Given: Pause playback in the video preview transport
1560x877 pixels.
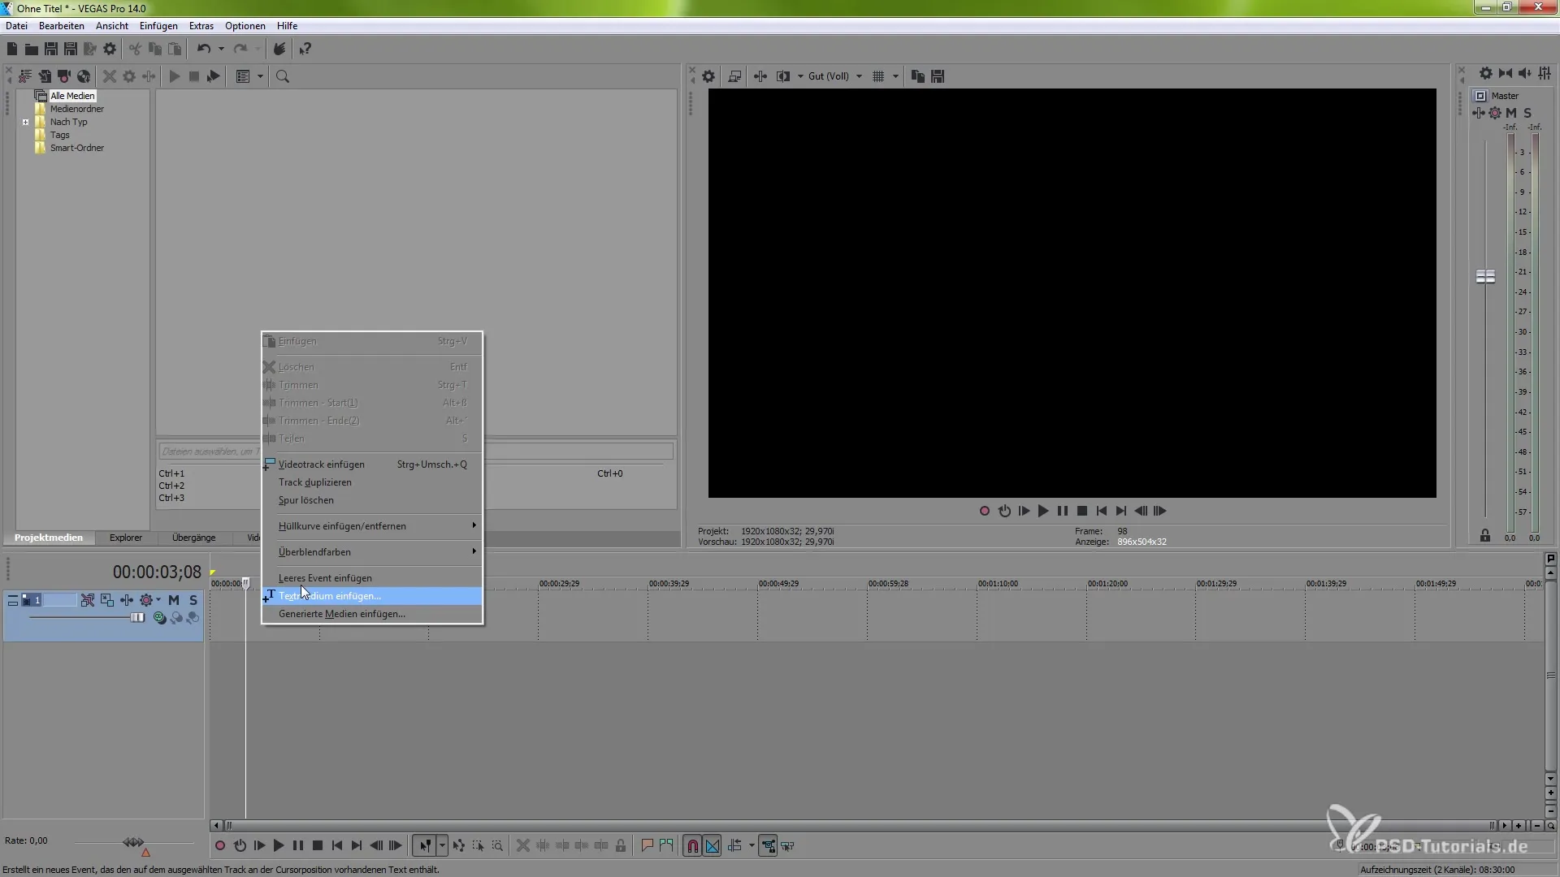Looking at the screenshot, I should (x=1063, y=512).
